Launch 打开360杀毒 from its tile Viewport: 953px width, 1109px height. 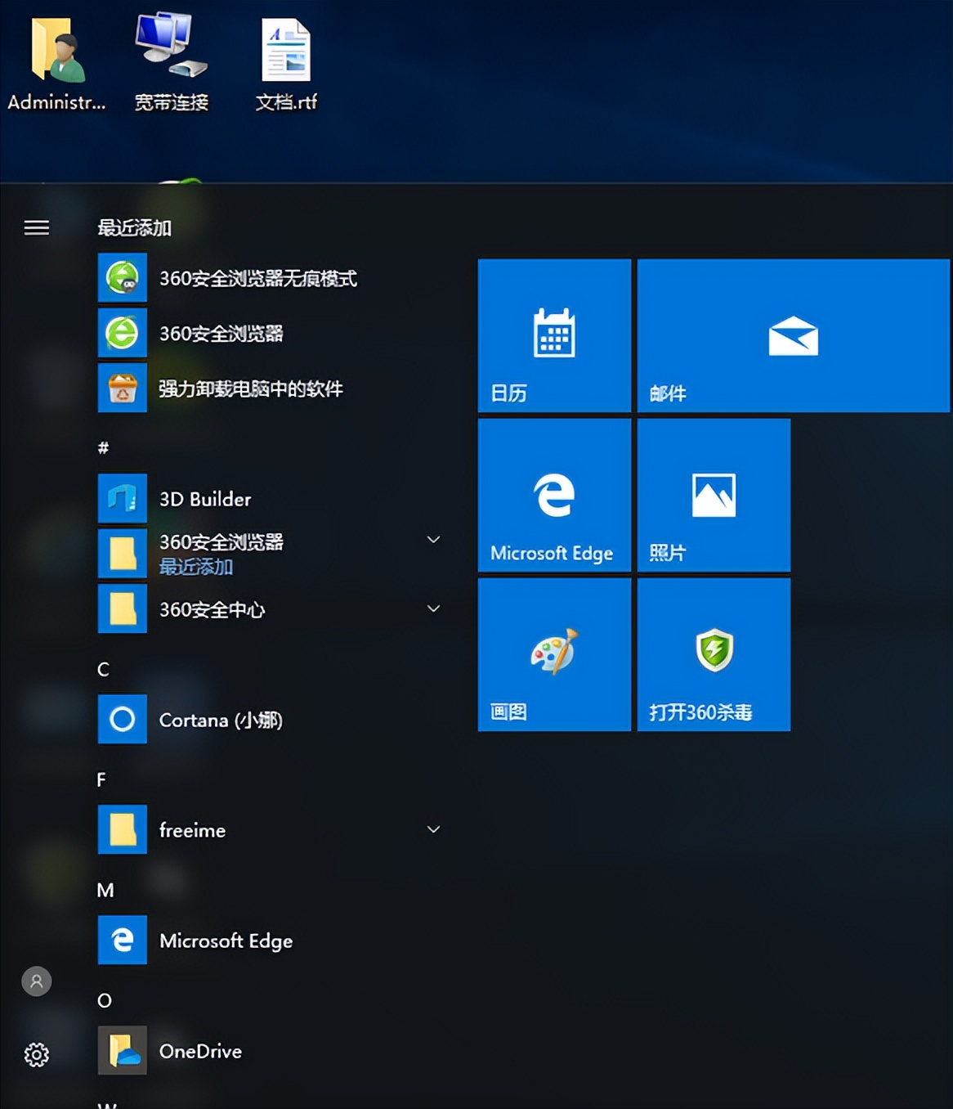(713, 653)
